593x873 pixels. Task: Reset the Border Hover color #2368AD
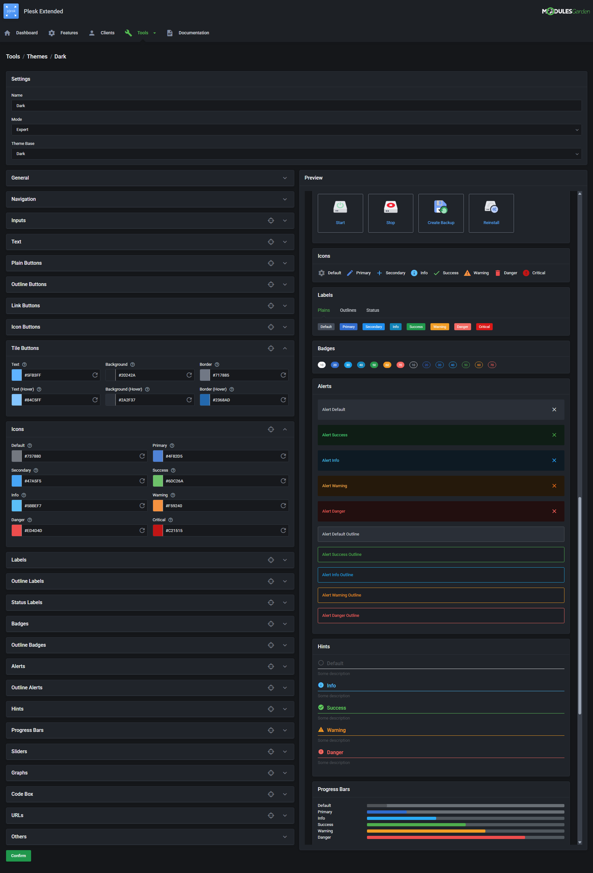coord(283,400)
